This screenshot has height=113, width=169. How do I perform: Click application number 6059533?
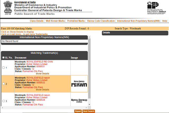tap(41, 83)
